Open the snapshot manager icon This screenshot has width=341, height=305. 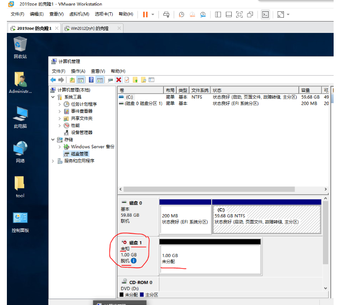pyautogui.click(x=203, y=15)
